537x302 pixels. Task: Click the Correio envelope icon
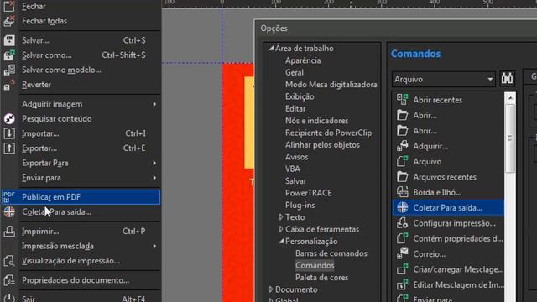[403, 253]
